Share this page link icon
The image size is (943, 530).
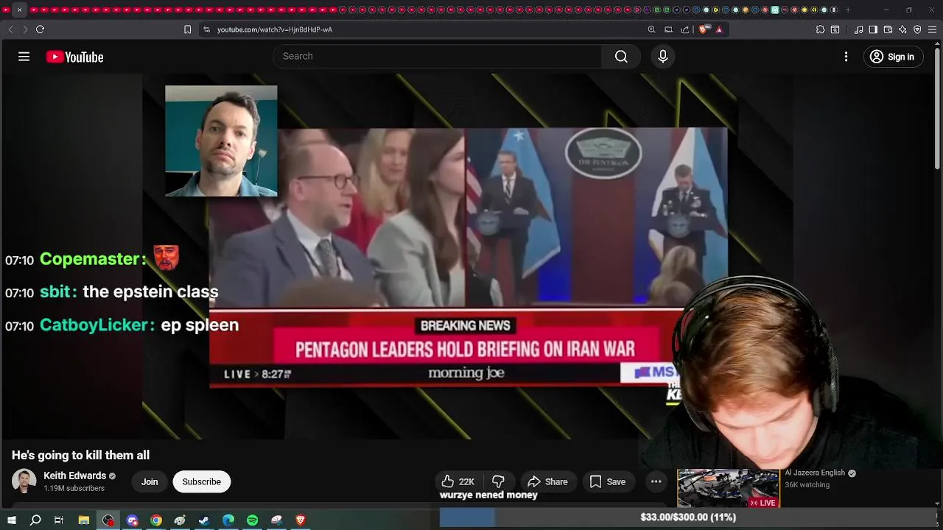click(685, 29)
